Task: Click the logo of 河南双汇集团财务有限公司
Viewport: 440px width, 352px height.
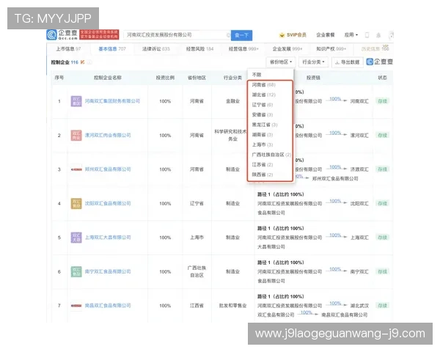Action: [x=76, y=101]
